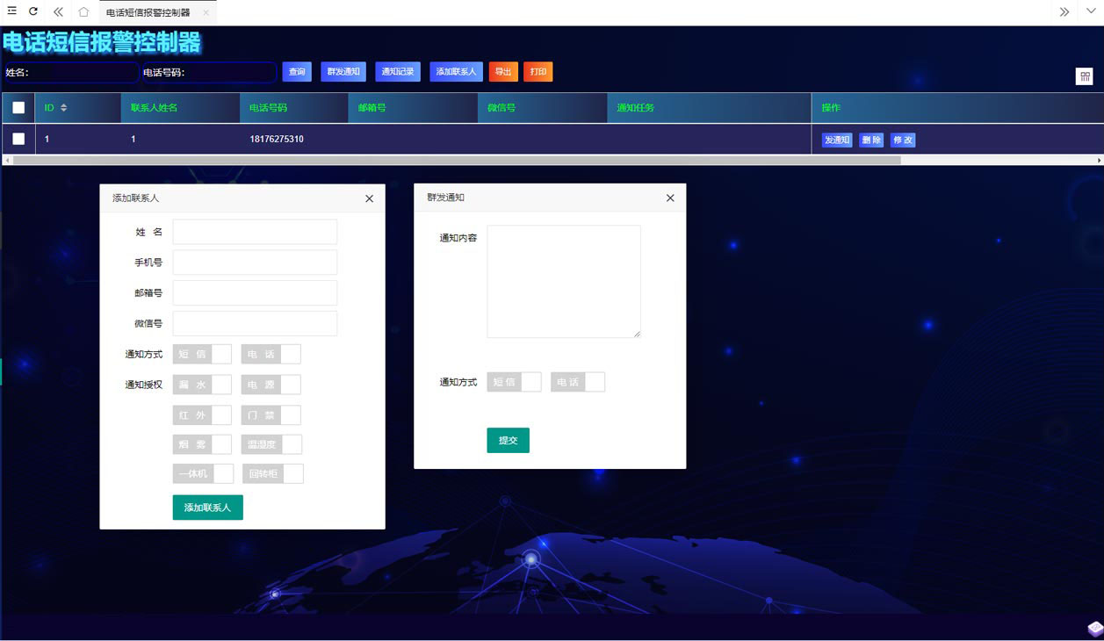Click into the 通知内容 text area
The image size is (1104, 641).
564,281
